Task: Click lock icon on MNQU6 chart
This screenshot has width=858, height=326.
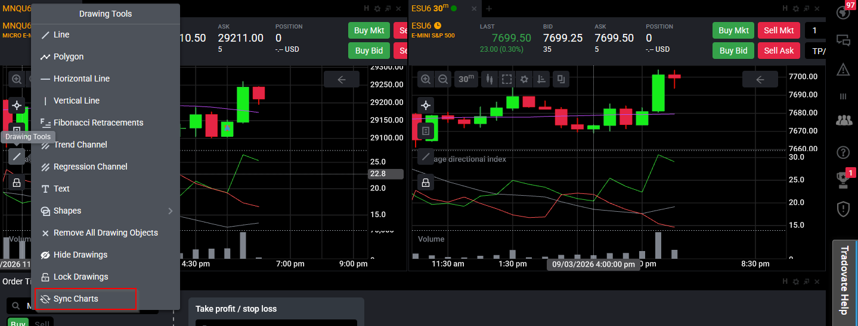Action: (17, 183)
